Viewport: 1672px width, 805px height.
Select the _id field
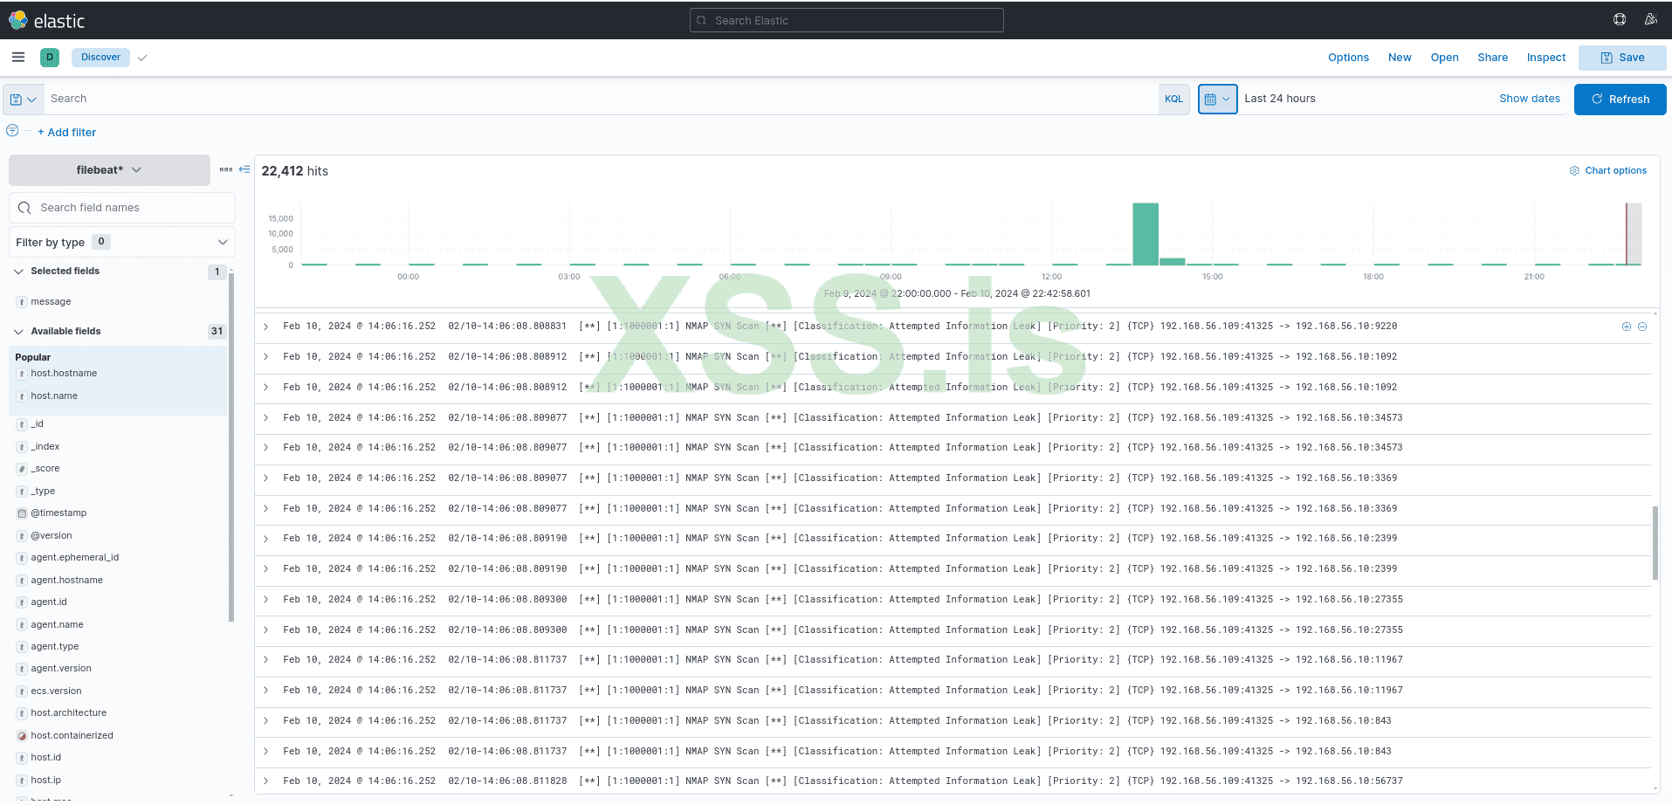(37, 424)
